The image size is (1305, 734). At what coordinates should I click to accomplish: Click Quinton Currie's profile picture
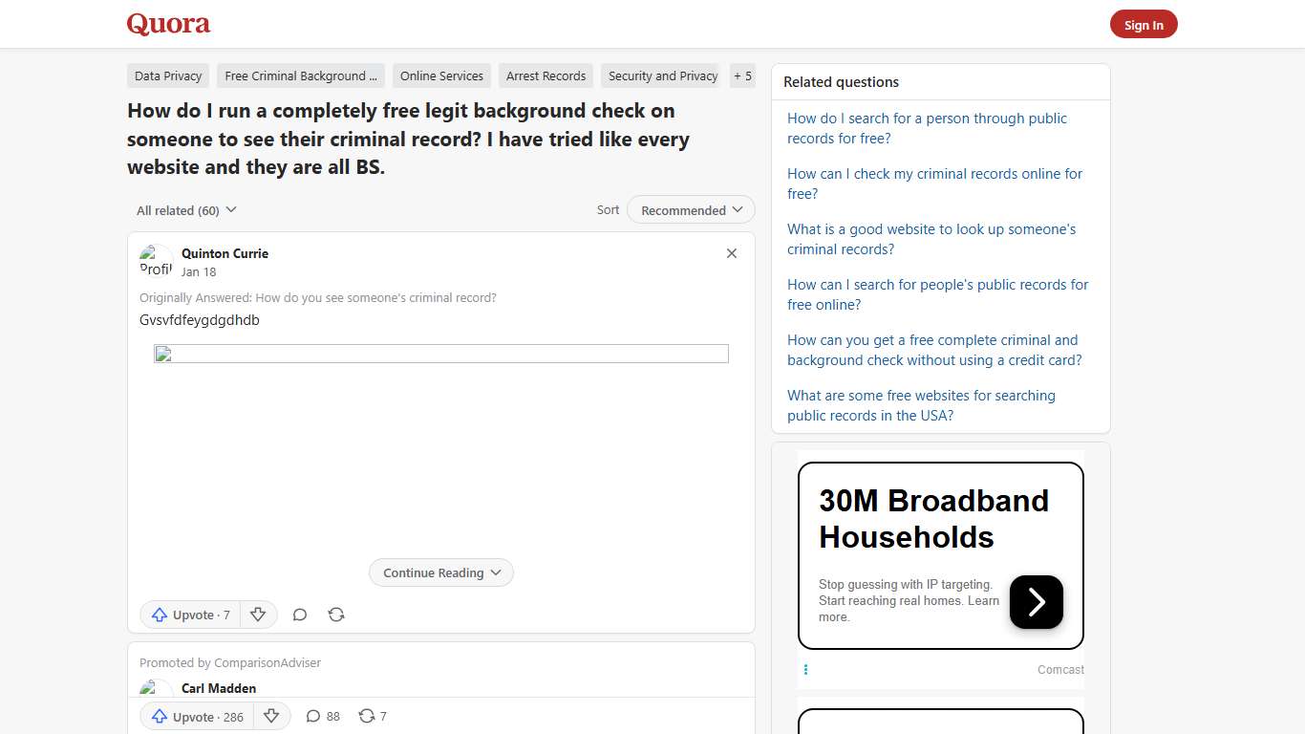(x=157, y=261)
